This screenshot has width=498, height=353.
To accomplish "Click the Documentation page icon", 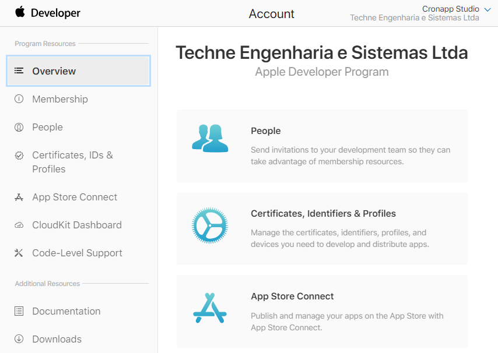I will (x=19, y=311).
